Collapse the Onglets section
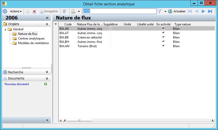The height and width of the screenshot is (130, 218). pyautogui.click(x=47, y=24)
